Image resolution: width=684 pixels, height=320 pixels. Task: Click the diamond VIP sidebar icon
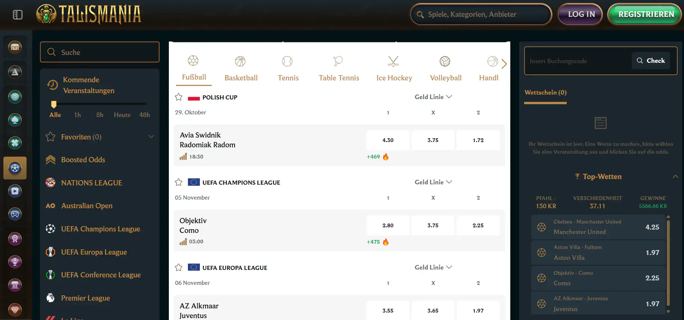[15, 310]
